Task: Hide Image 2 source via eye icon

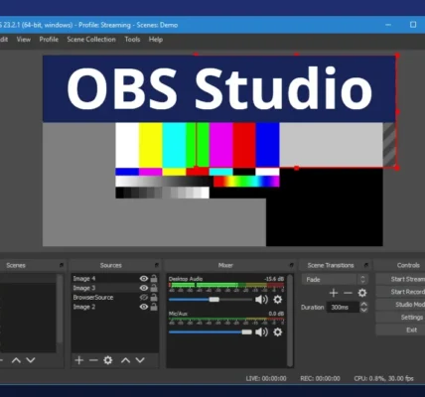Action: click(144, 307)
